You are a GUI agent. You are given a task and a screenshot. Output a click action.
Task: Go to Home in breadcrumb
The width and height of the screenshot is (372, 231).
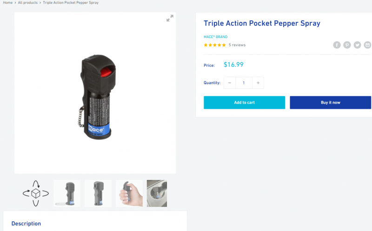click(7, 3)
